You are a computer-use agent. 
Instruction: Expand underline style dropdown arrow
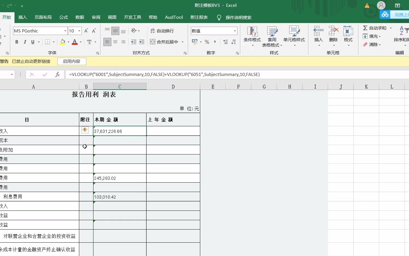(39, 42)
